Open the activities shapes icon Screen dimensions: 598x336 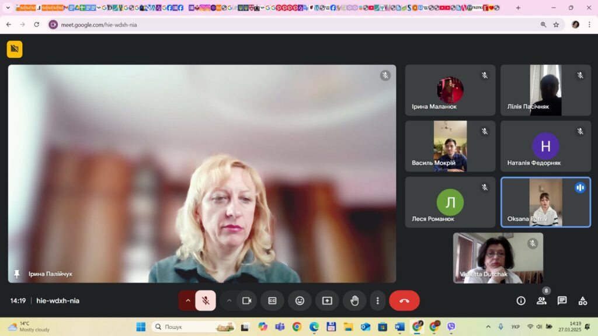click(583, 300)
